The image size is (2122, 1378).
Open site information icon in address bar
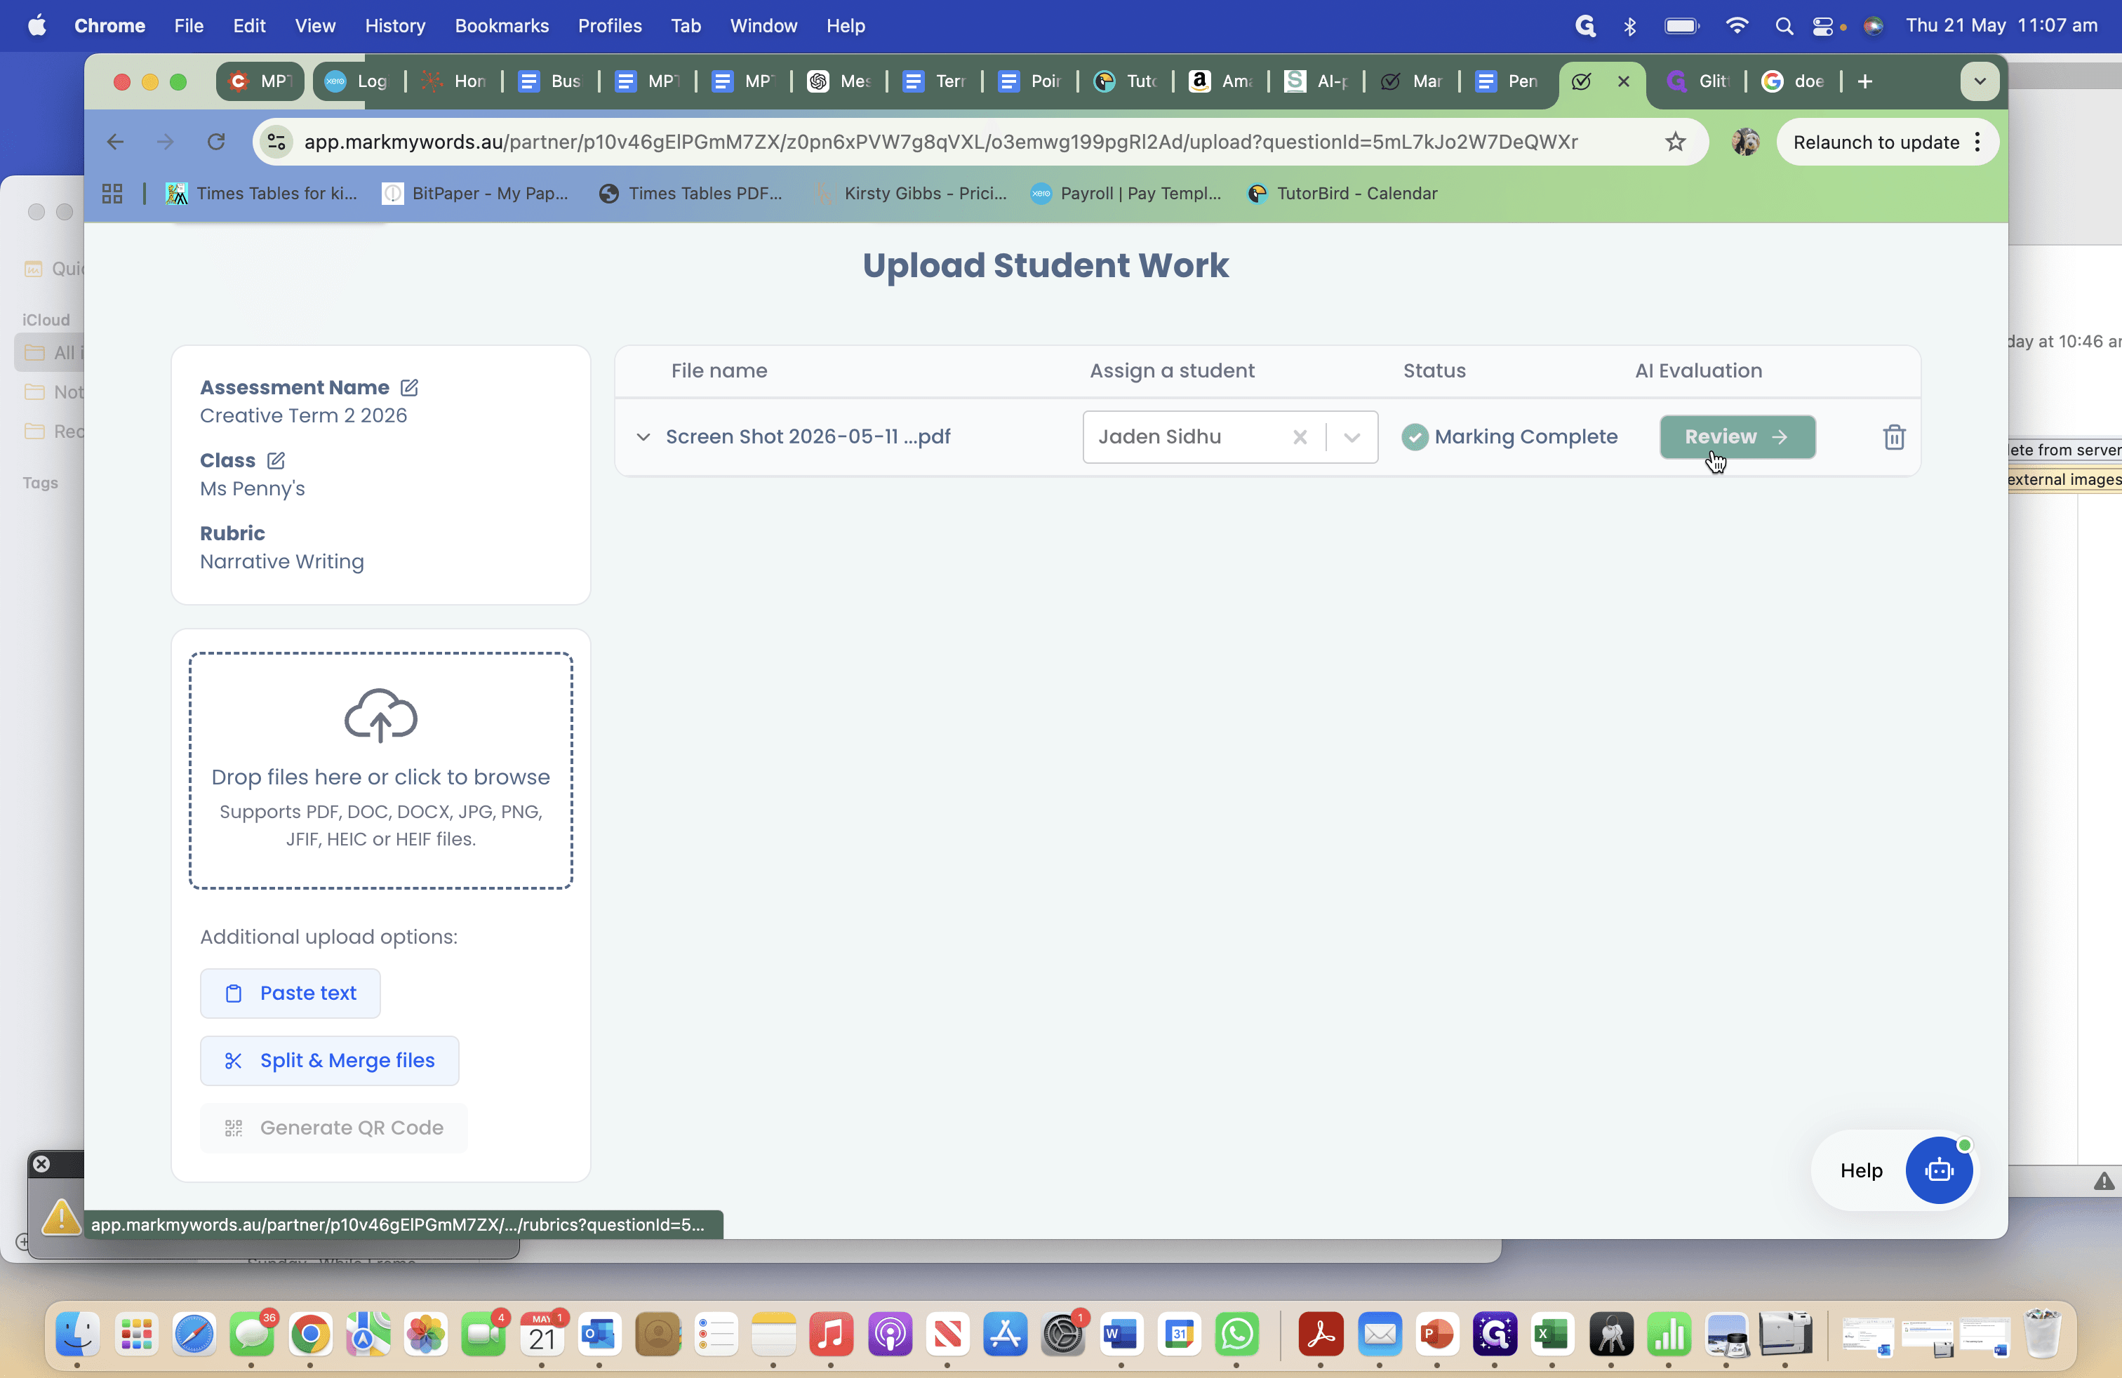[277, 142]
